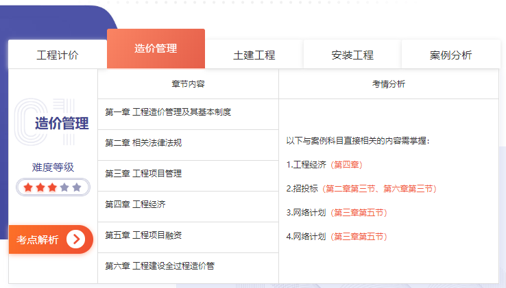
Task: Select chapter 第五章 工程项目融资
Action: pyautogui.click(x=143, y=235)
